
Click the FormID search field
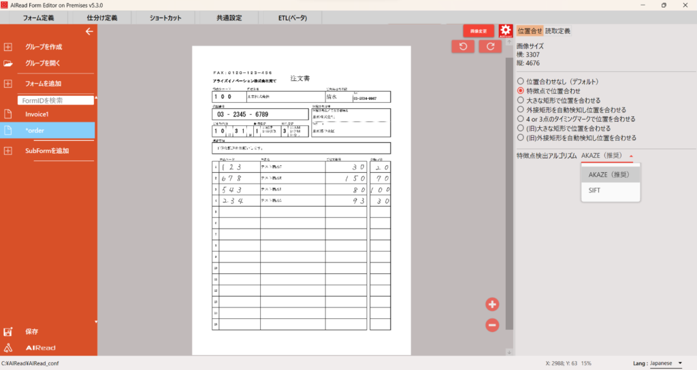click(56, 100)
